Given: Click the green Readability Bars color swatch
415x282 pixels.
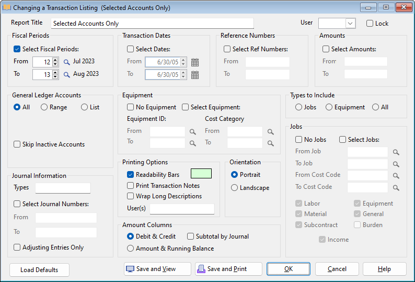Looking at the screenshot, I should pos(201,174).
